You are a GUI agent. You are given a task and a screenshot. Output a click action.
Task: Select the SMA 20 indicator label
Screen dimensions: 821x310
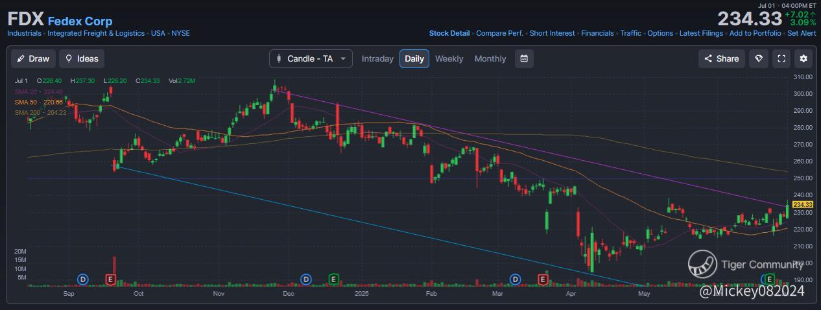coord(39,91)
